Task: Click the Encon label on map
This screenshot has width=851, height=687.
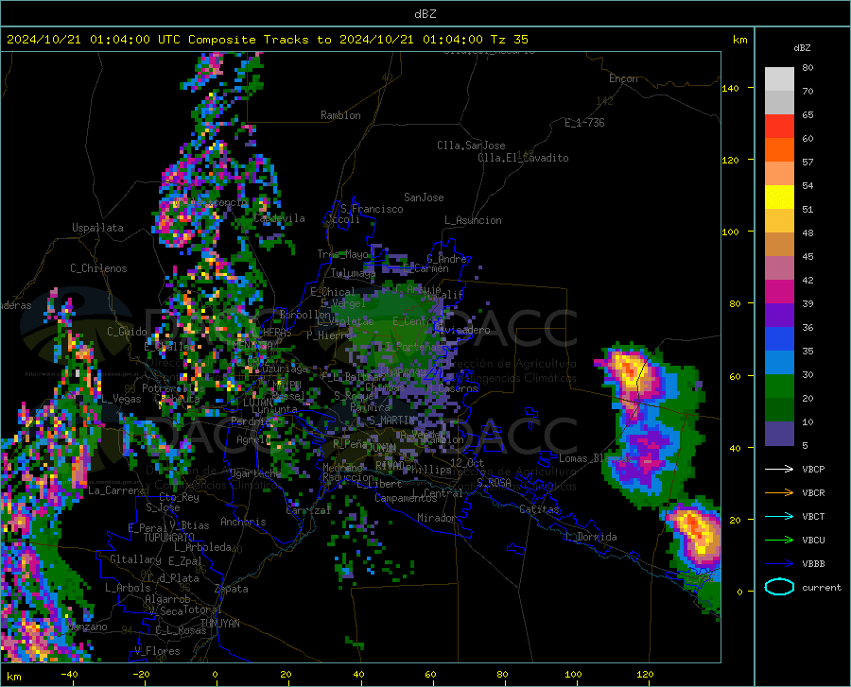Action: (x=623, y=78)
